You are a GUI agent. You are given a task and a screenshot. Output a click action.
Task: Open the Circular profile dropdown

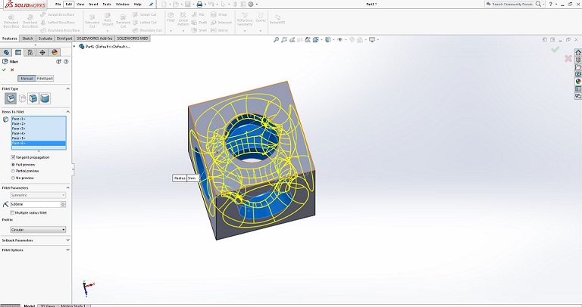tap(38, 230)
